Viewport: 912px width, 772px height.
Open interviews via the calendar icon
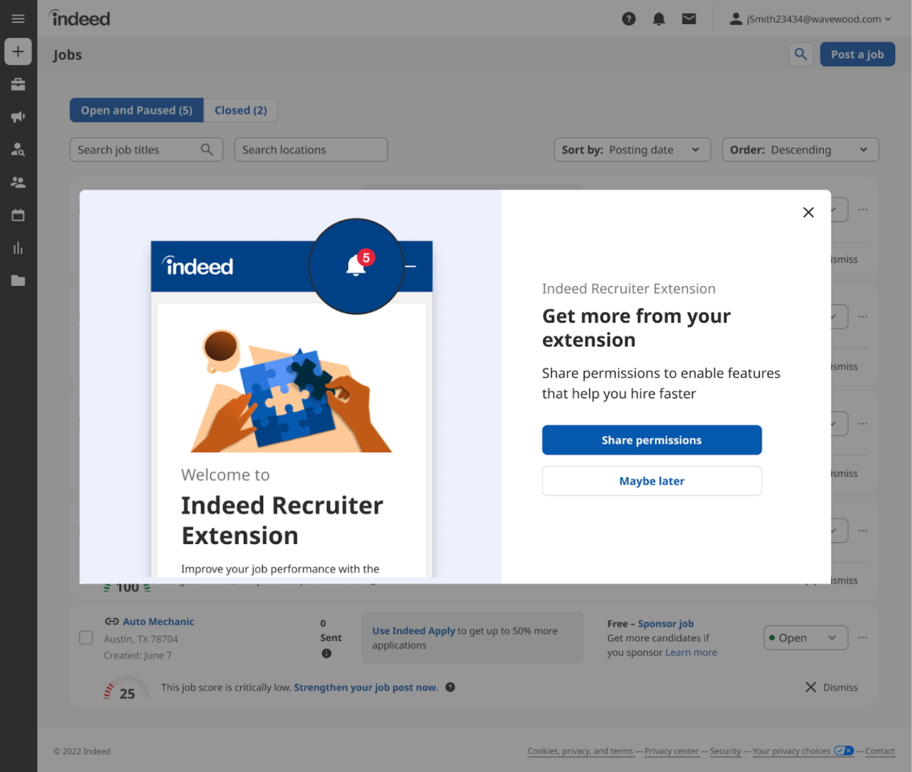[17, 215]
